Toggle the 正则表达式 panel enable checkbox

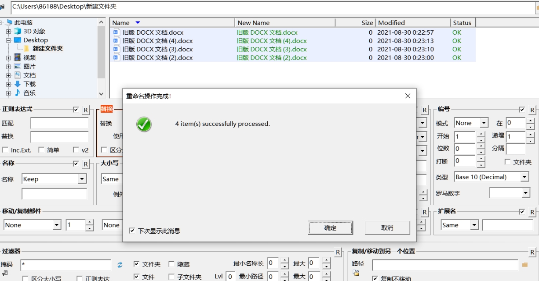click(x=76, y=110)
